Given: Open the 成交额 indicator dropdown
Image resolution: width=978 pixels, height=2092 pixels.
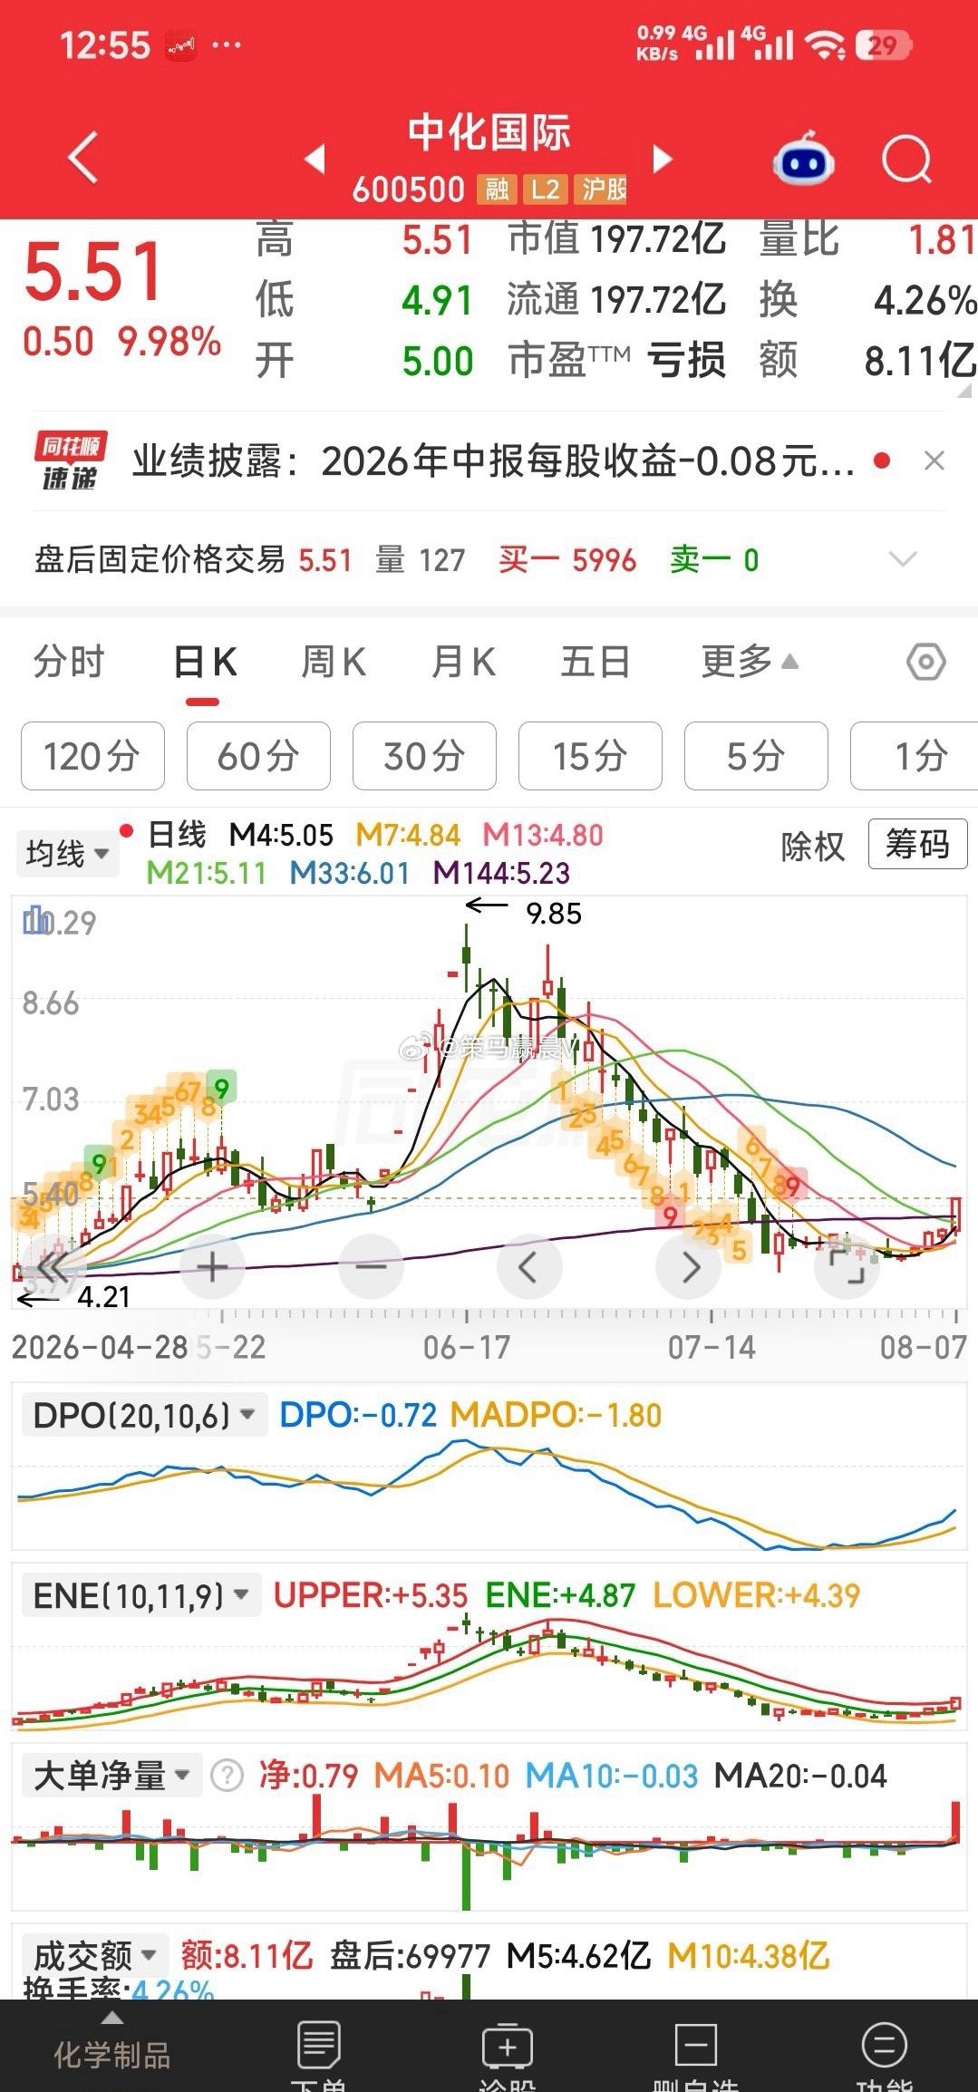Looking at the screenshot, I should (96, 1956).
